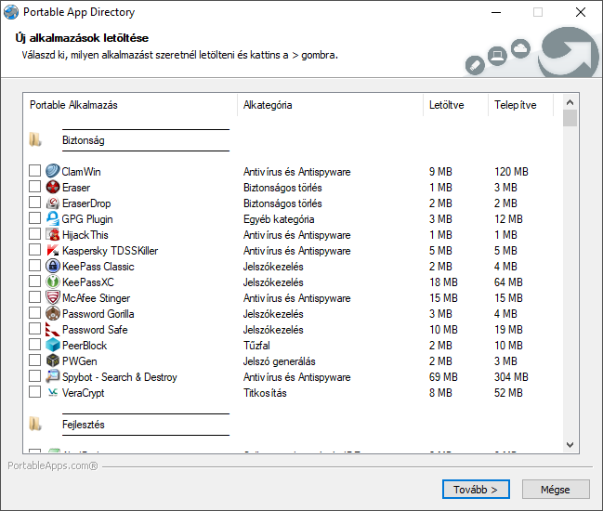Click the scrollbar up arrow
This screenshot has width=603, height=511.
pos(570,102)
